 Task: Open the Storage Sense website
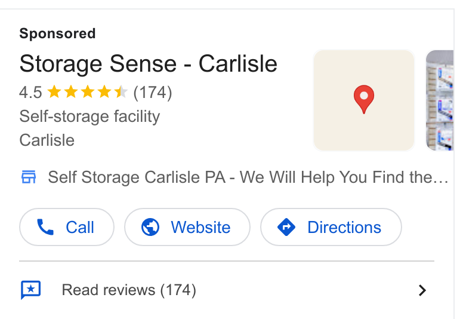187,227
